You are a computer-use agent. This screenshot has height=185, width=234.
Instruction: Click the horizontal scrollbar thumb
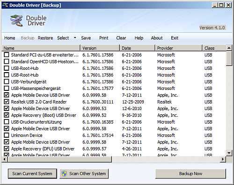click(x=59, y=159)
